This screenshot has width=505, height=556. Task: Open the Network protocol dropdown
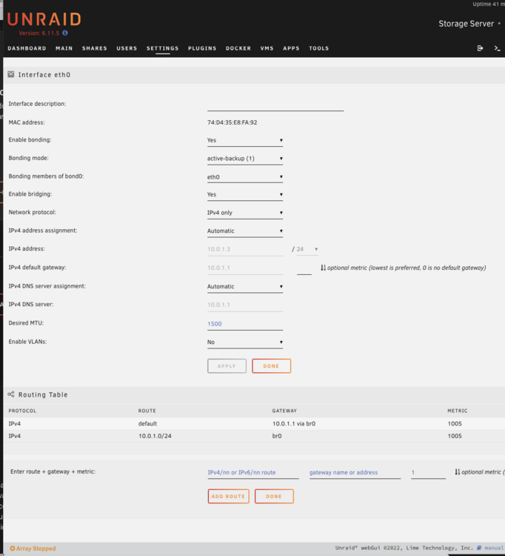pos(244,213)
